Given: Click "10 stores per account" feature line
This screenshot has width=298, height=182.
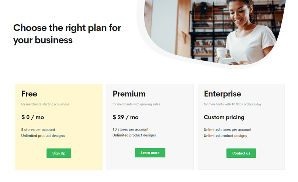Looking at the screenshot, I should [x=131, y=129].
